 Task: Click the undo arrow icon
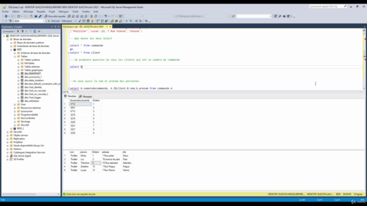tap(106, 17)
